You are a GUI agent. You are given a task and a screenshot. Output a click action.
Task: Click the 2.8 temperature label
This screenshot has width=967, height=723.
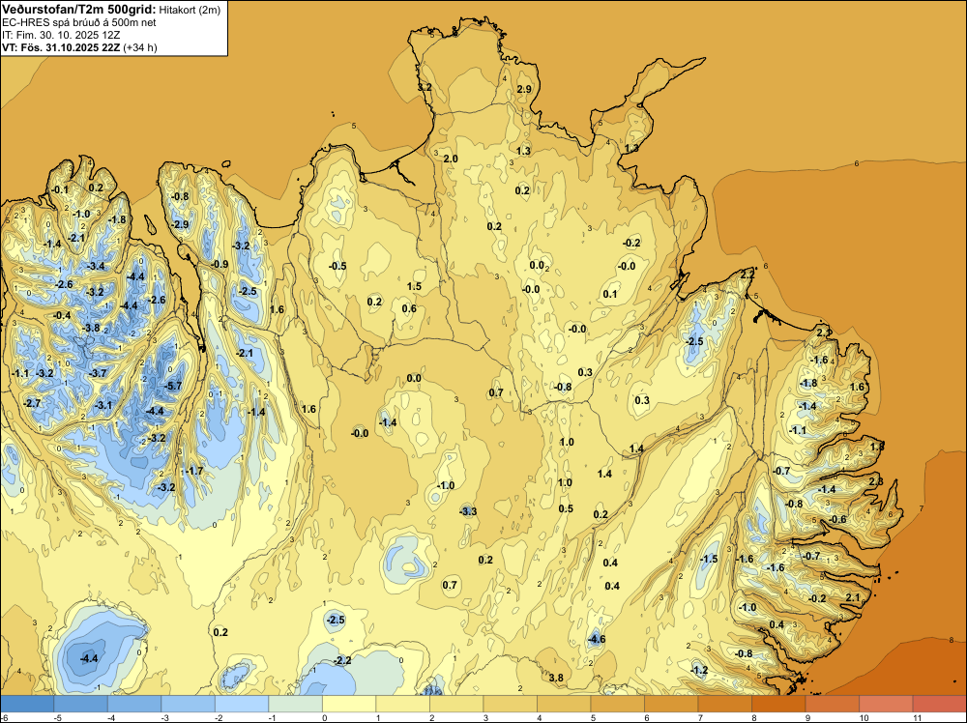(876, 481)
